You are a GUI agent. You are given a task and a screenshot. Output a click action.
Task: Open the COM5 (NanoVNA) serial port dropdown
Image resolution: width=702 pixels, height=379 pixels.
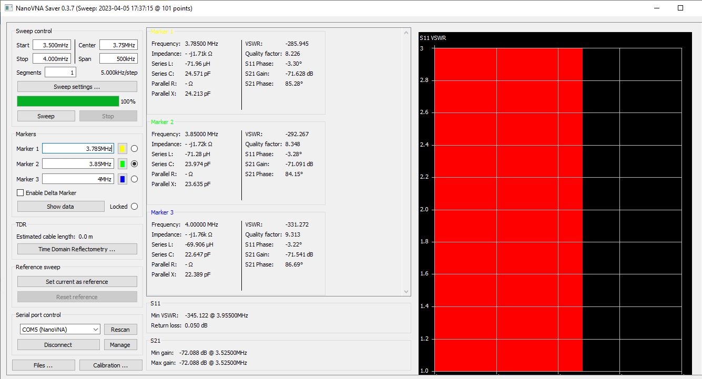tap(59, 330)
